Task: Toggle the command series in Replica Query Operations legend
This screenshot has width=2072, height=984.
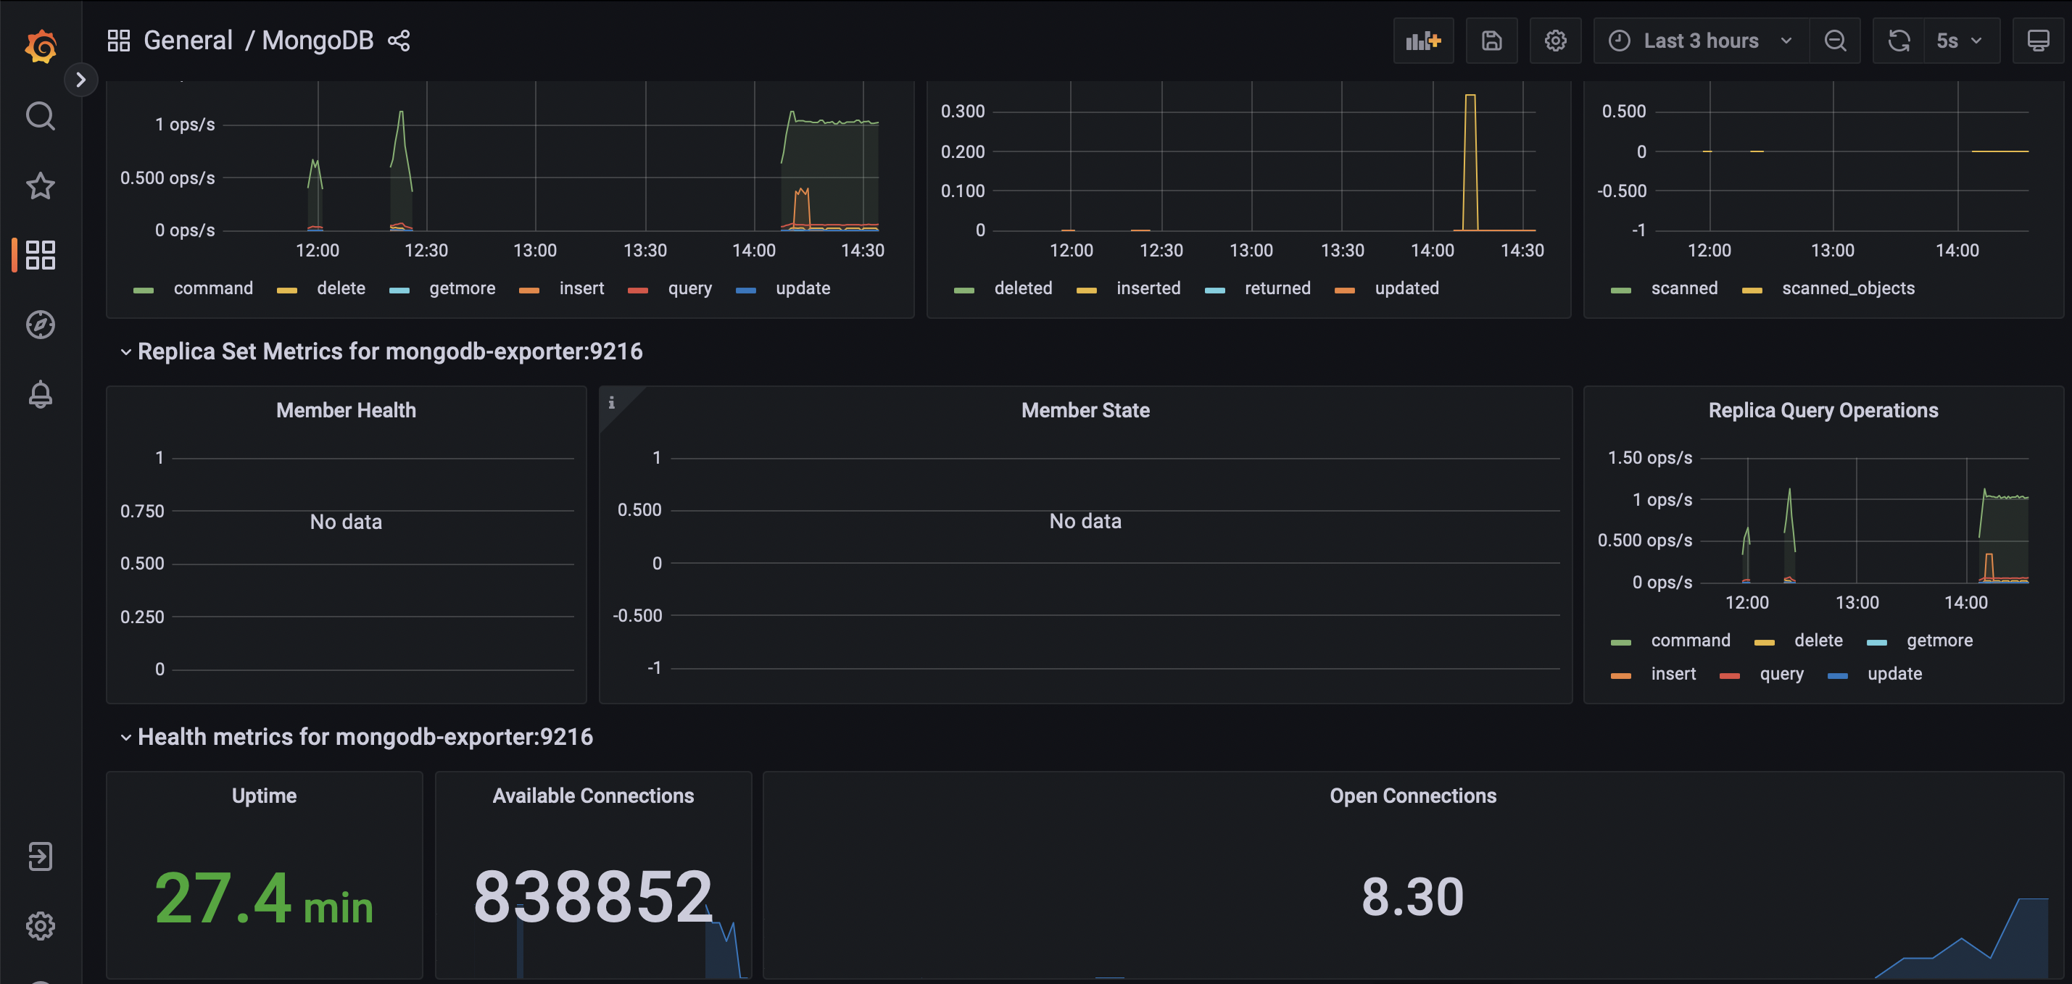Action: tap(1689, 641)
